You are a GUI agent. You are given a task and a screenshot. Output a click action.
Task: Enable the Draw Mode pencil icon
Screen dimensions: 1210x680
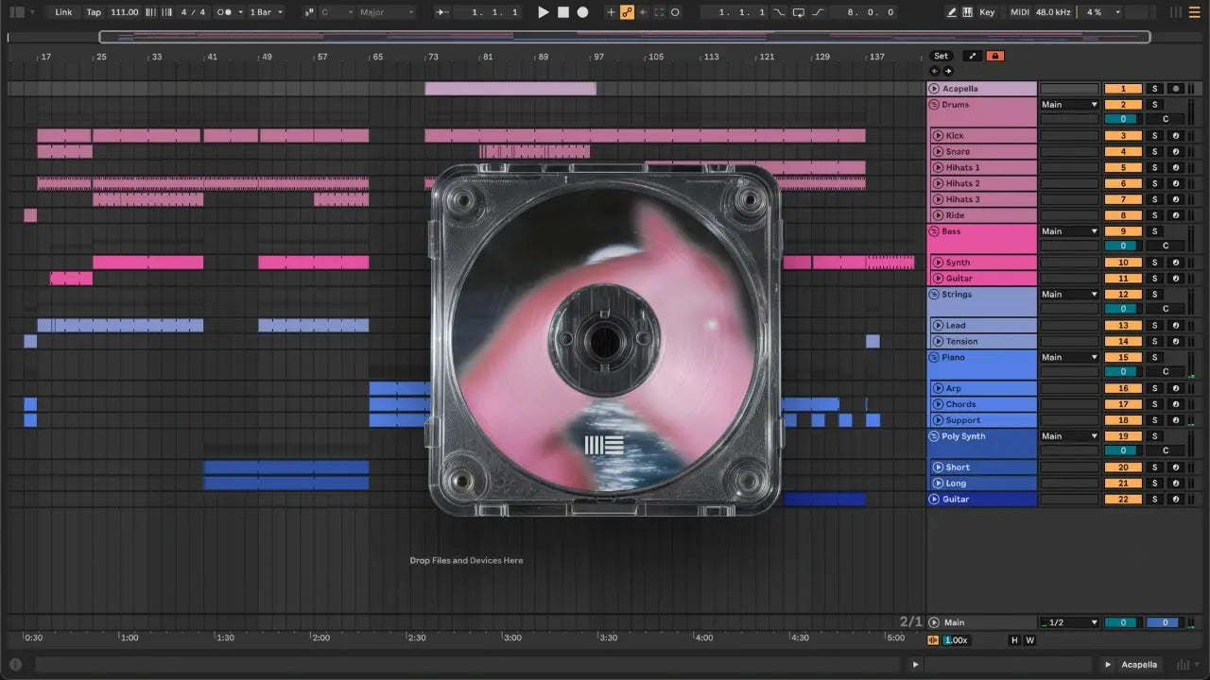(952, 12)
